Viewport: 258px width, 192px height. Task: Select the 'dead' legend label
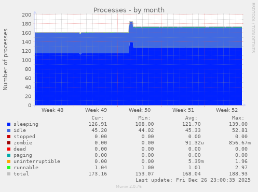[x=20, y=149]
